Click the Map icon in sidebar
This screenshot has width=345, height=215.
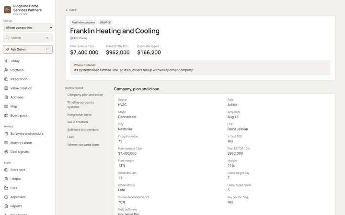(x=6, y=107)
